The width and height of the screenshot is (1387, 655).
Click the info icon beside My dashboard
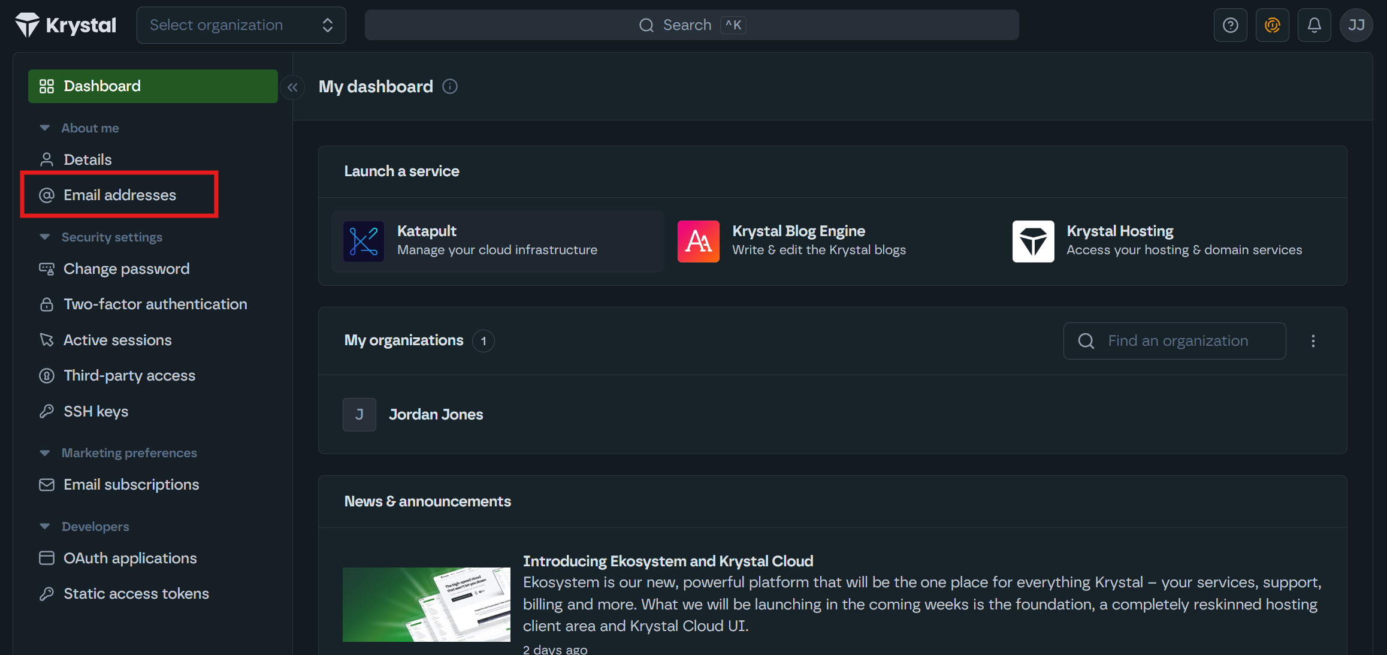[x=450, y=87]
